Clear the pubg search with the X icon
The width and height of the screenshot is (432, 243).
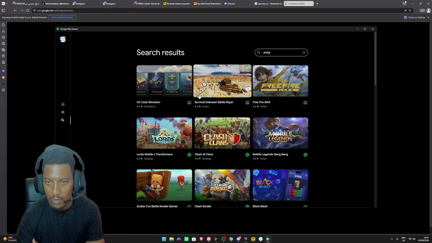[304, 52]
